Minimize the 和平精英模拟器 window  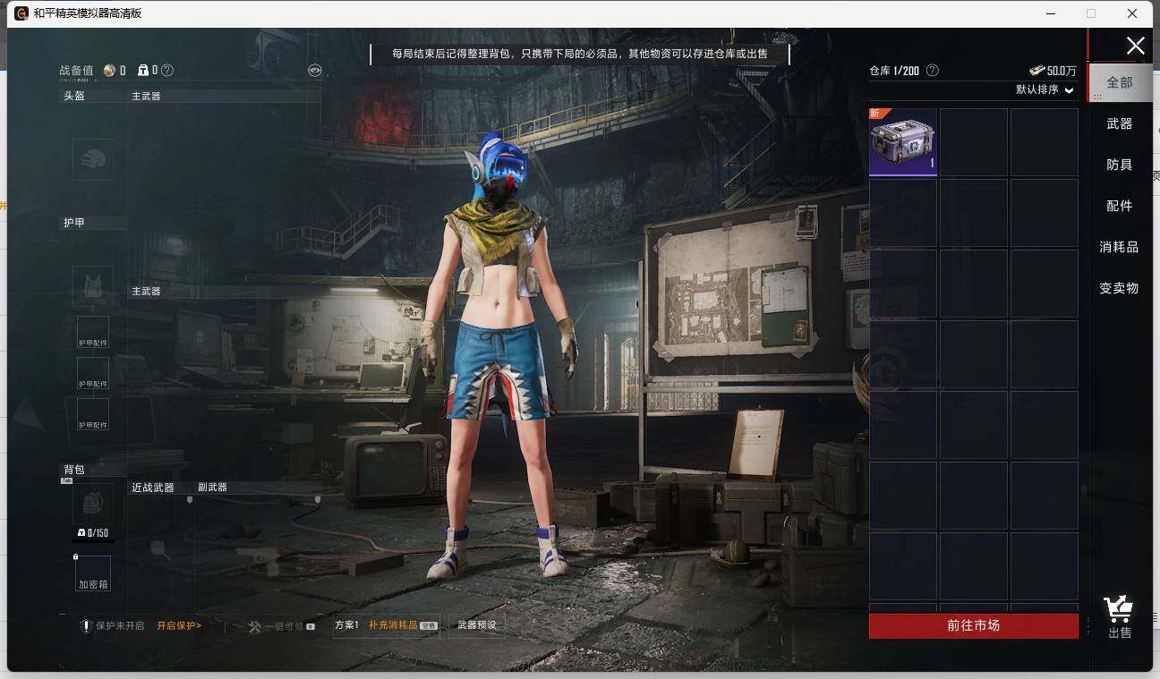(1049, 13)
